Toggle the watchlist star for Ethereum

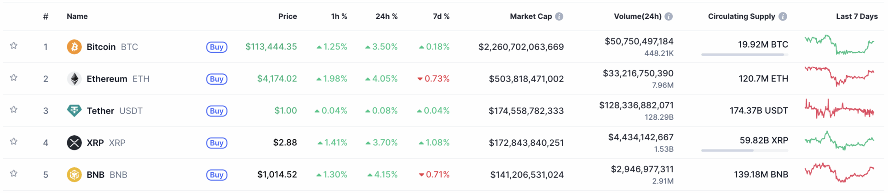[14, 77]
